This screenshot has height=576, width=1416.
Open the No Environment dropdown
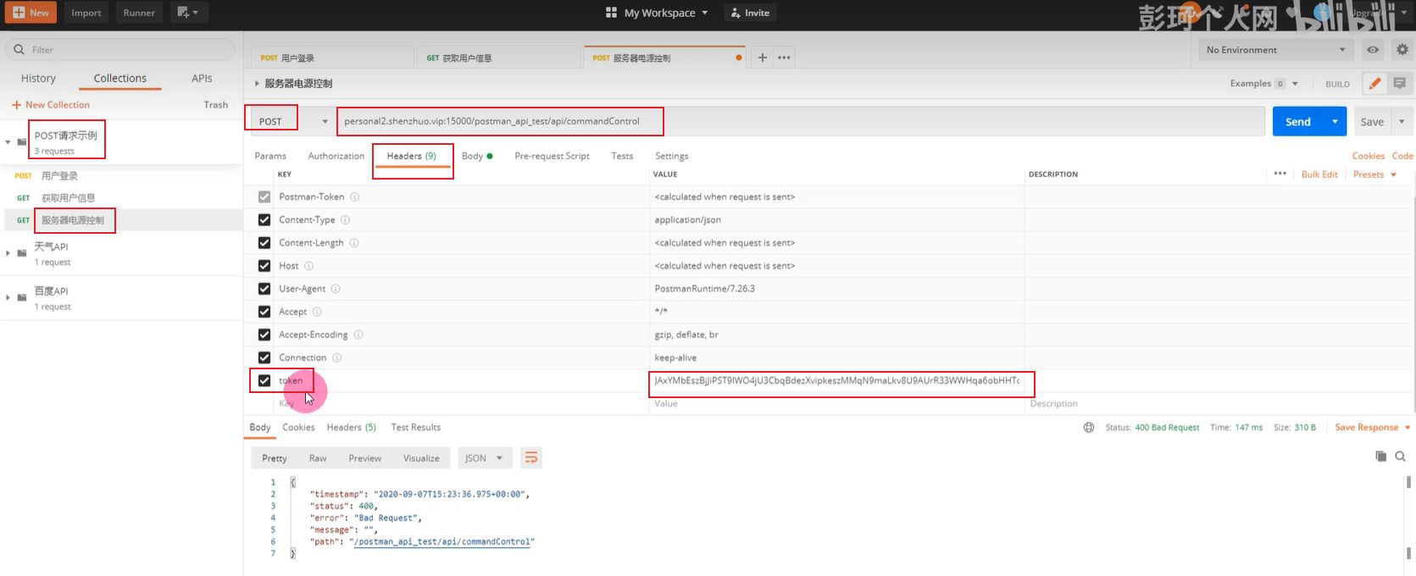point(1274,50)
